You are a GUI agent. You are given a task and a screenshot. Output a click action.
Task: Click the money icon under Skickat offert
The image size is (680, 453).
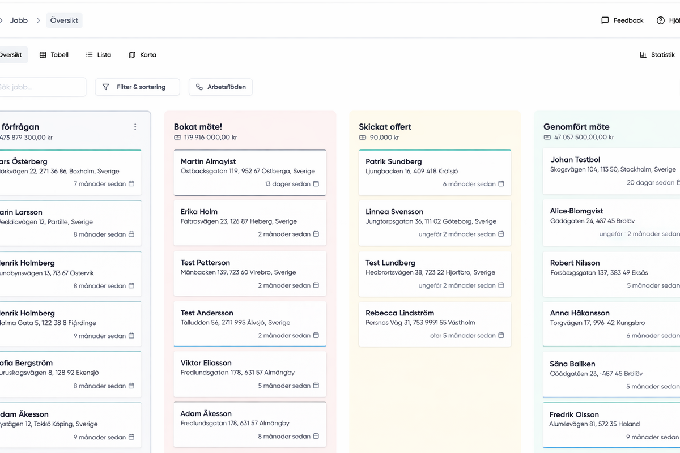pos(363,138)
